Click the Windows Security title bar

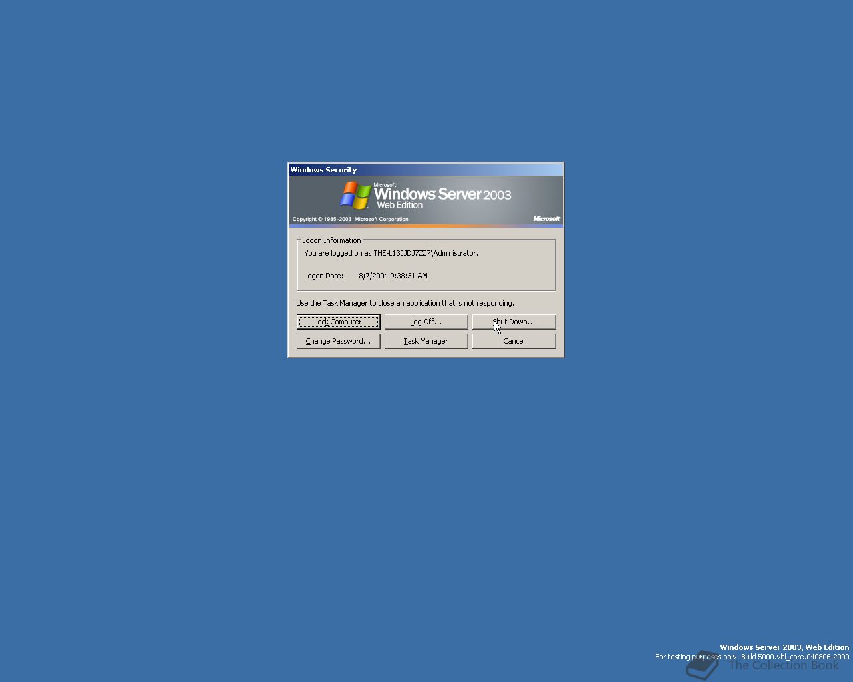(426, 170)
